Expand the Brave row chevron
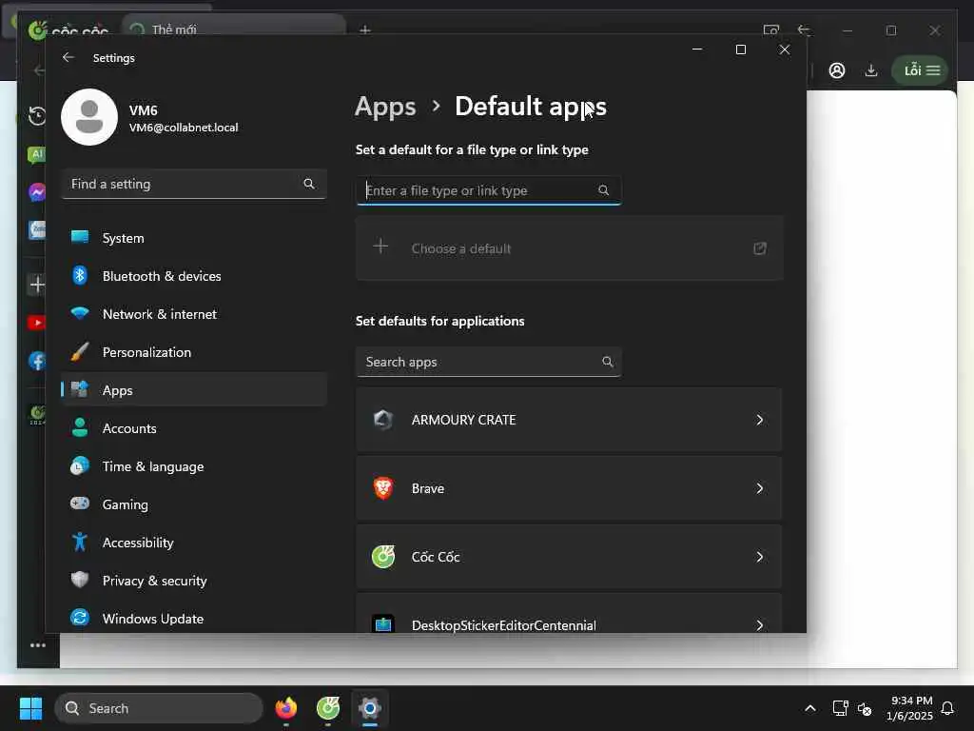 click(759, 488)
